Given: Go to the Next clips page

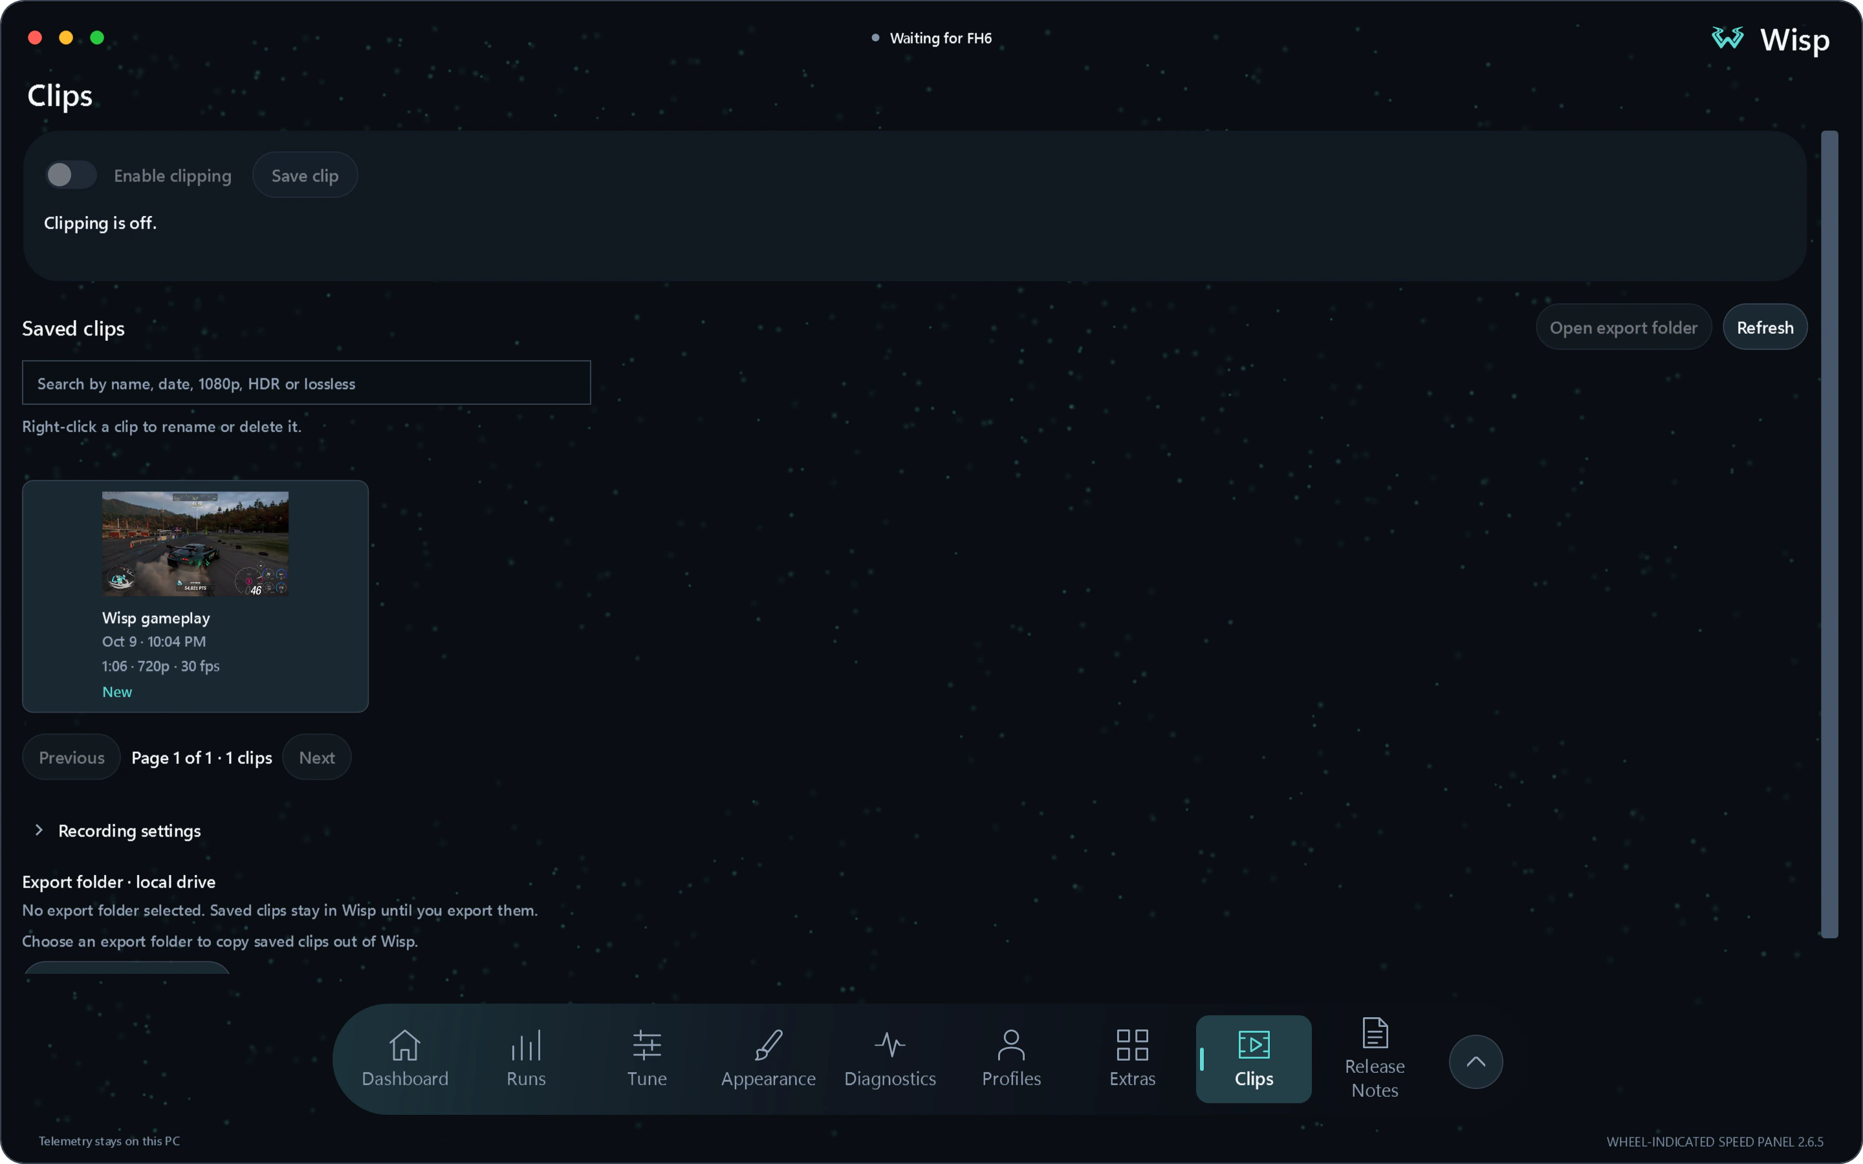Looking at the screenshot, I should (x=316, y=757).
